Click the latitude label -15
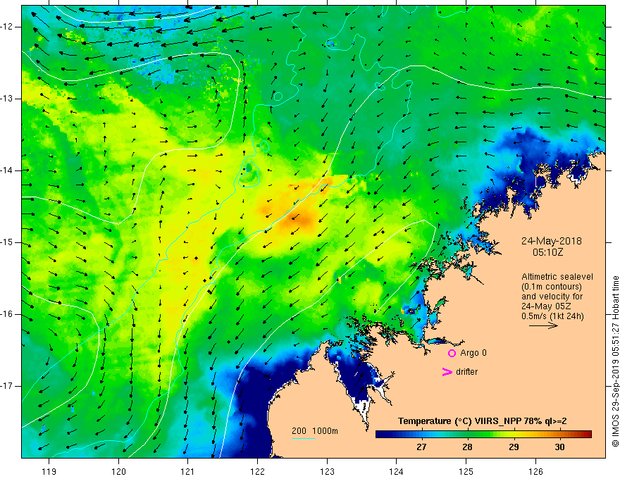 (x=7, y=242)
